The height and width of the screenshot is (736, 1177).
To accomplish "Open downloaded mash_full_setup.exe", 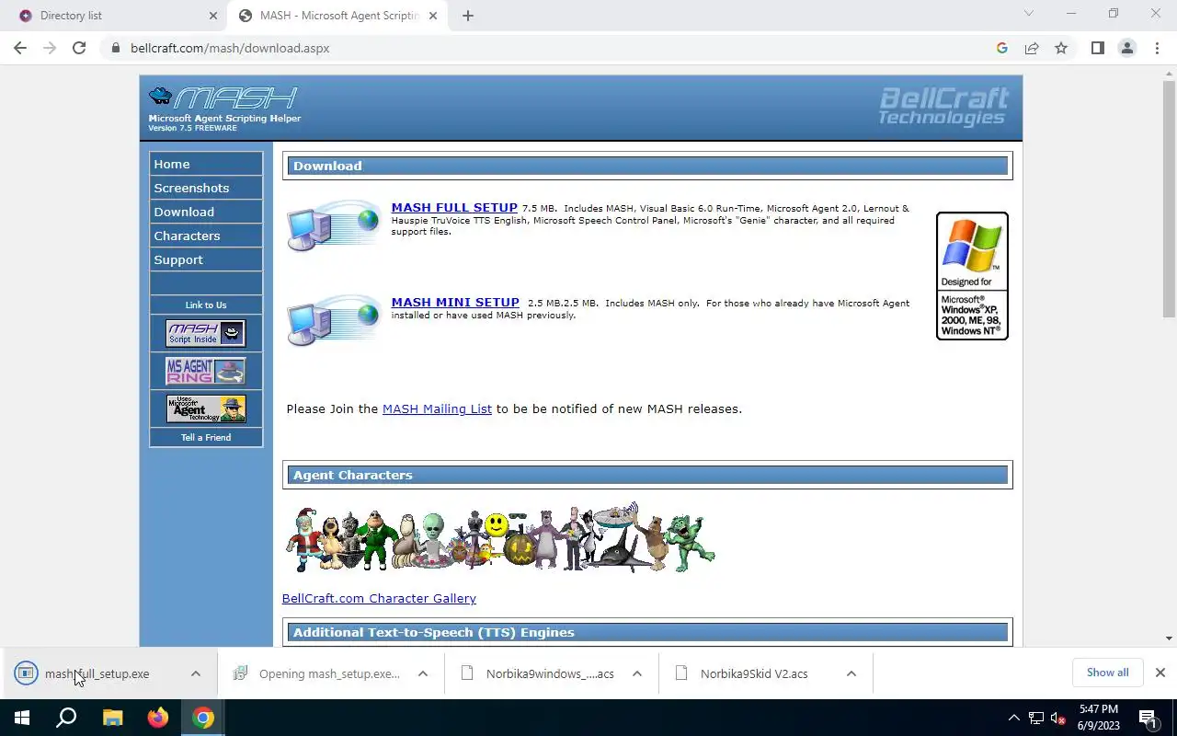I will pyautogui.click(x=97, y=673).
